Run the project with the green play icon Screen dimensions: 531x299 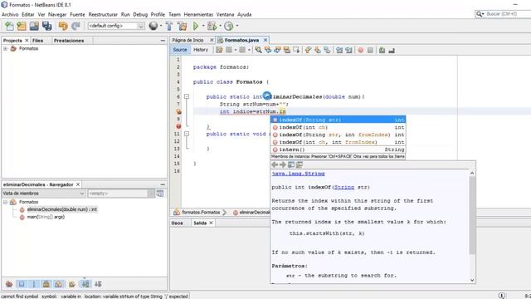click(196, 26)
